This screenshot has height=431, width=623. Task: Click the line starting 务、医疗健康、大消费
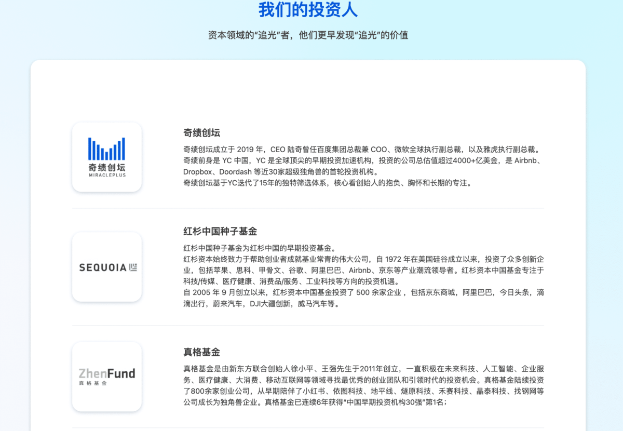click(x=364, y=380)
